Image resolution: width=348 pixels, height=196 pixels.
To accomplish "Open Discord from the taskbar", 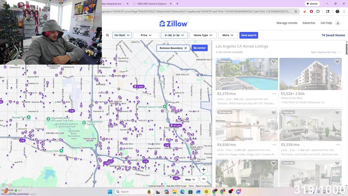I will [x=239, y=192].
